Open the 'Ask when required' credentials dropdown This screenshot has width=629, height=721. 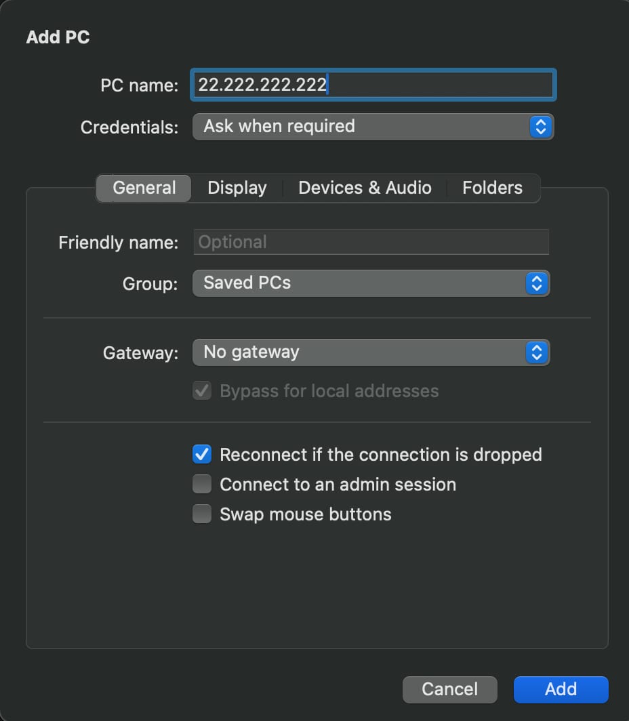(372, 127)
